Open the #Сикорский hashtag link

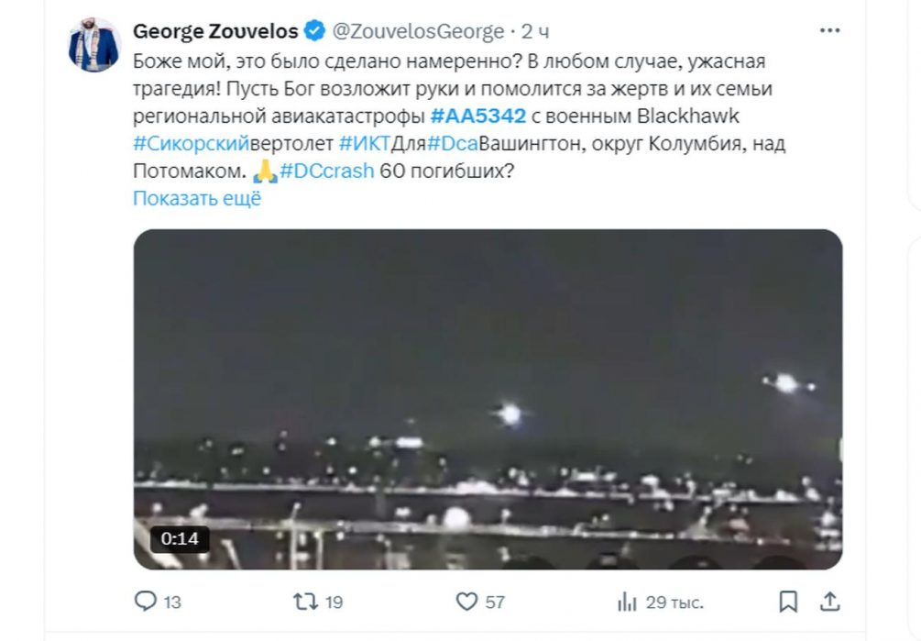(191, 144)
